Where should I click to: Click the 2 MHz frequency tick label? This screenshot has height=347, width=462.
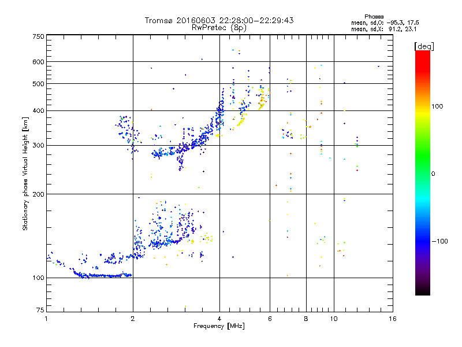coord(133,319)
